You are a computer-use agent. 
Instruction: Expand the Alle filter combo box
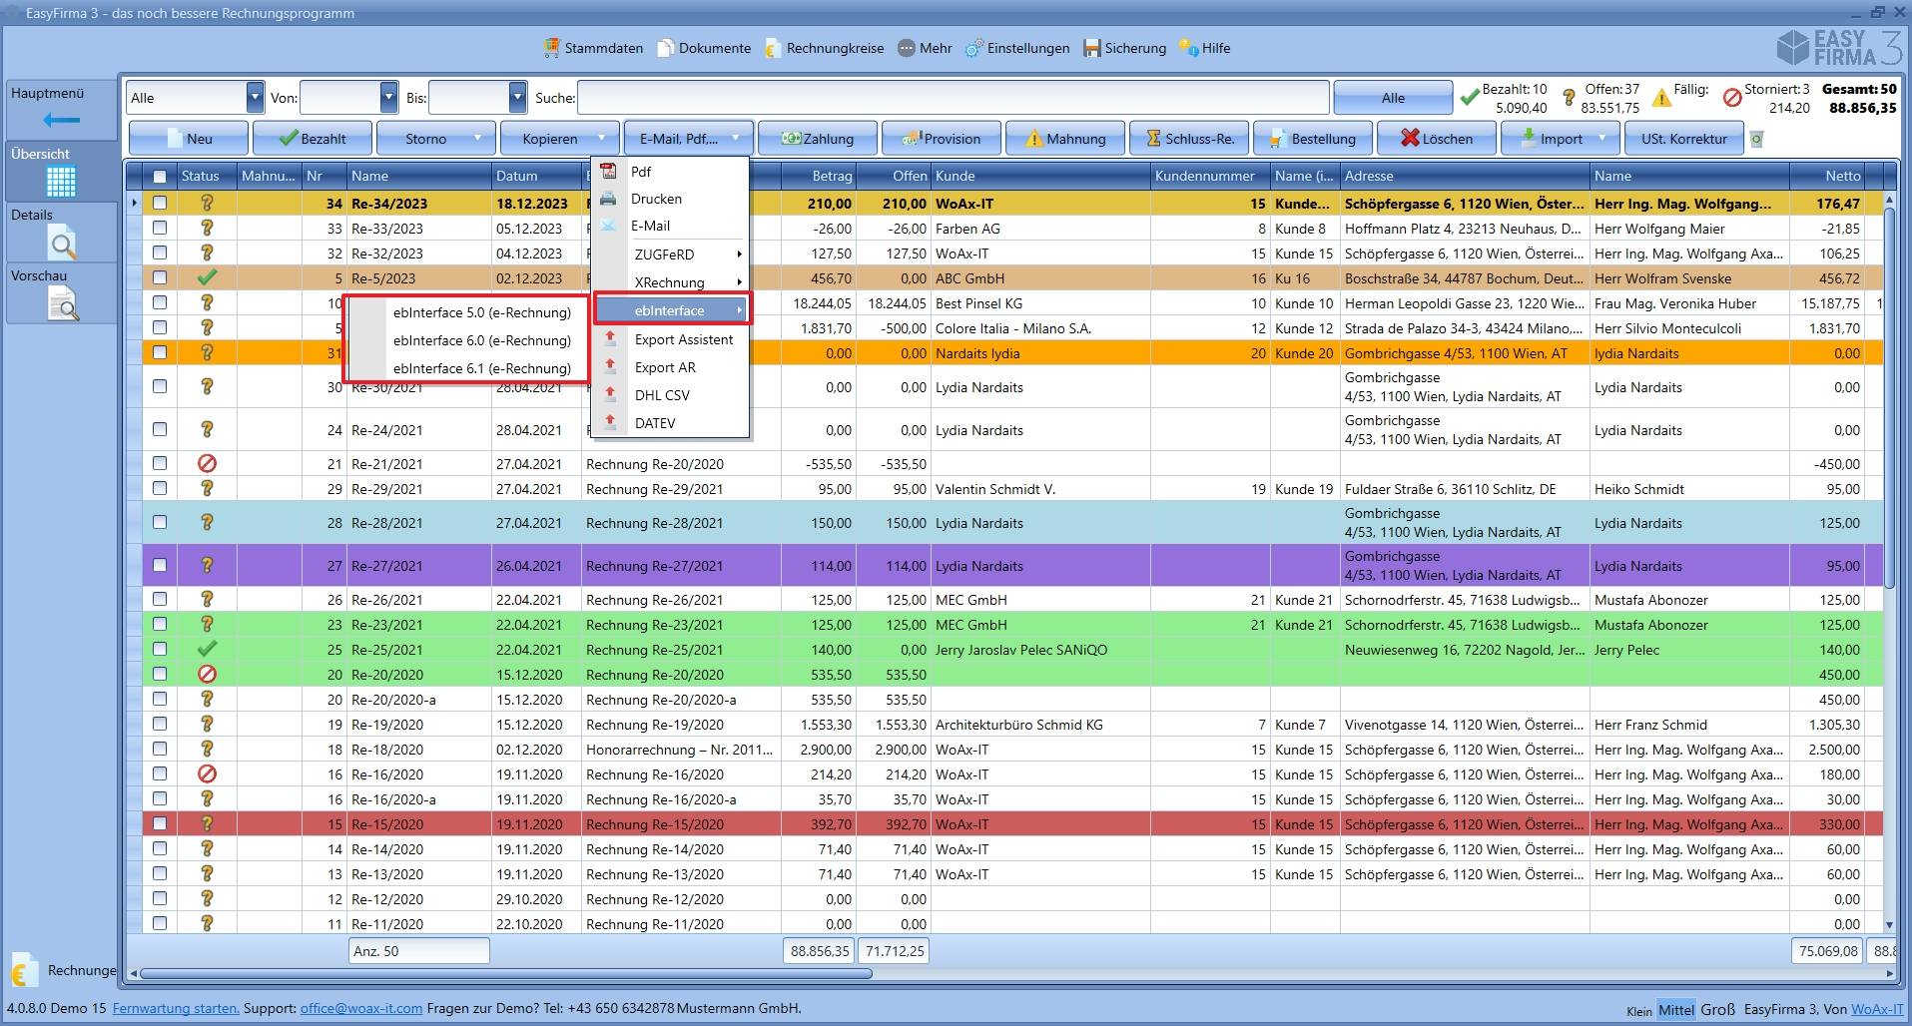[255, 98]
